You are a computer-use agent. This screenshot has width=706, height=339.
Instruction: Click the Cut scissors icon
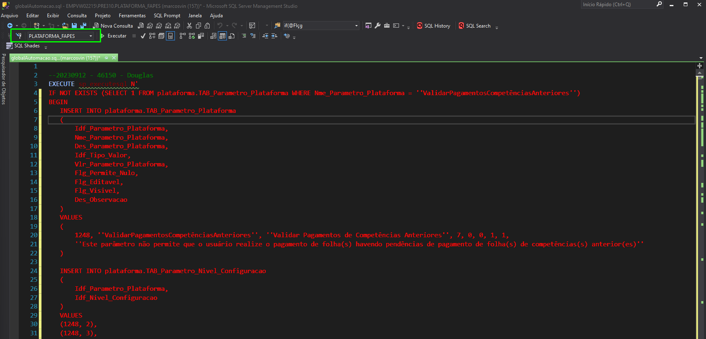click(189, 26)
